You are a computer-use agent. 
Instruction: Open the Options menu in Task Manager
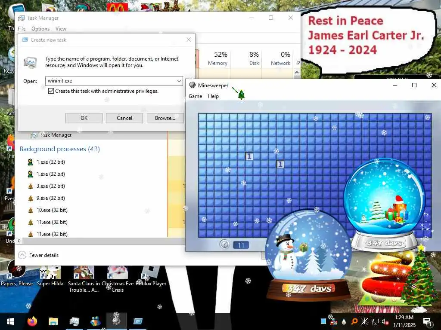pyautogui.click(x=40, y=29)
